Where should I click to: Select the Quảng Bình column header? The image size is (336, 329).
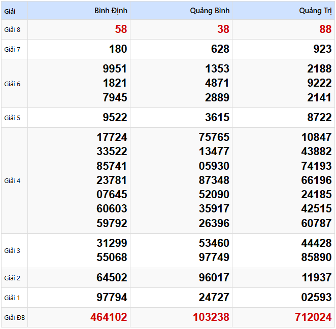click(x=210, y=11)
